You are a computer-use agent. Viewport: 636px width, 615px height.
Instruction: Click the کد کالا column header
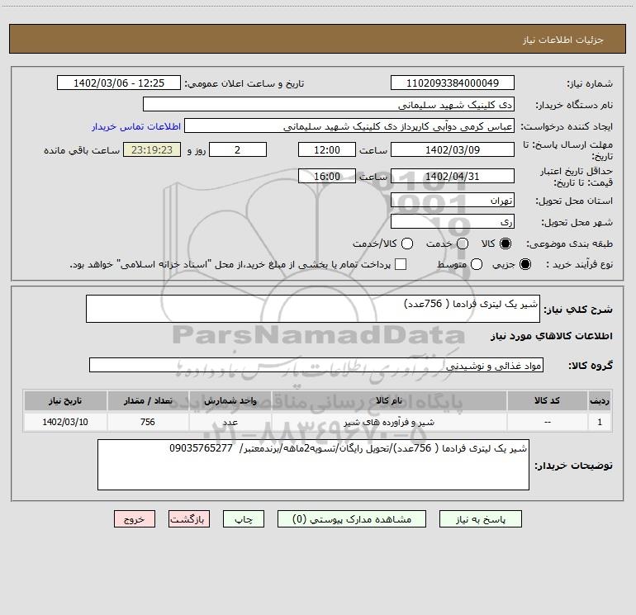pos(547,400)
